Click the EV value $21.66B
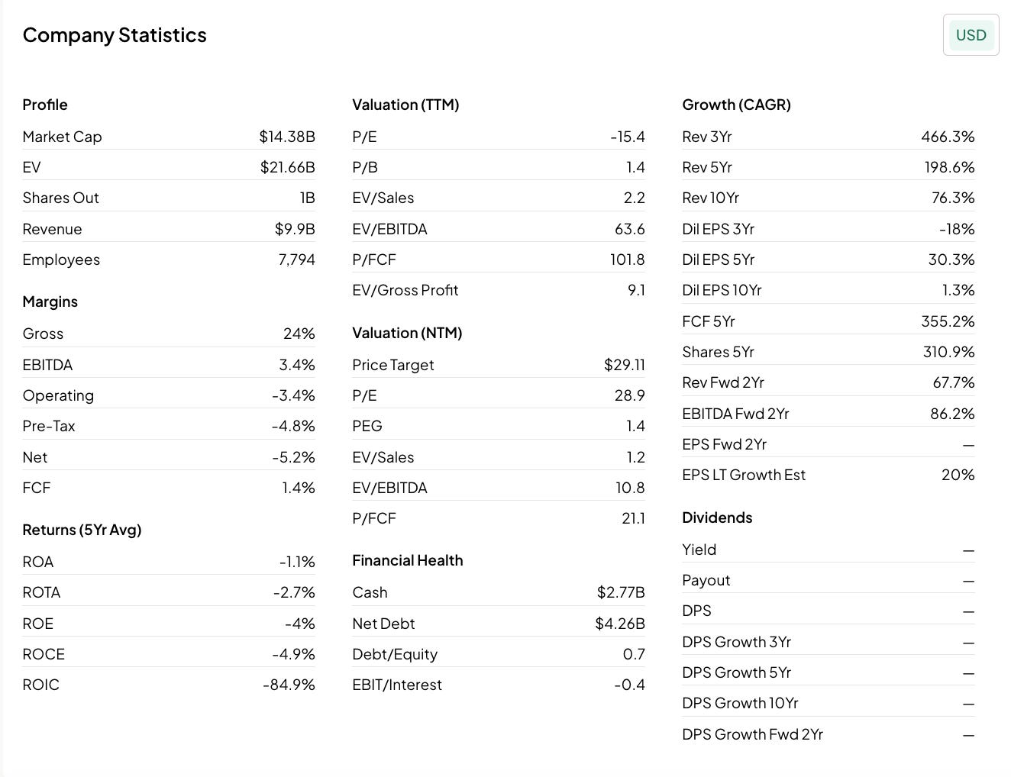 coord(287,167)
